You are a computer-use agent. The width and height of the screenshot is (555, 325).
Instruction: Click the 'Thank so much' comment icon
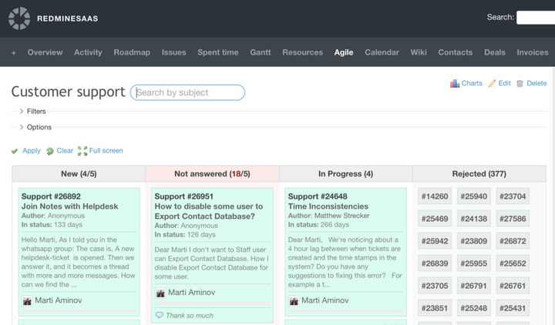pyautogui.click(x=160, y=315)
